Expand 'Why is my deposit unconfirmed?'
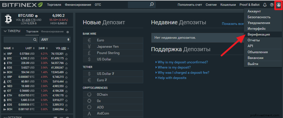 click(183, 62)
